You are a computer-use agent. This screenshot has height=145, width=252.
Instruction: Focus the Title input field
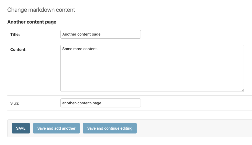click(101, 34)
